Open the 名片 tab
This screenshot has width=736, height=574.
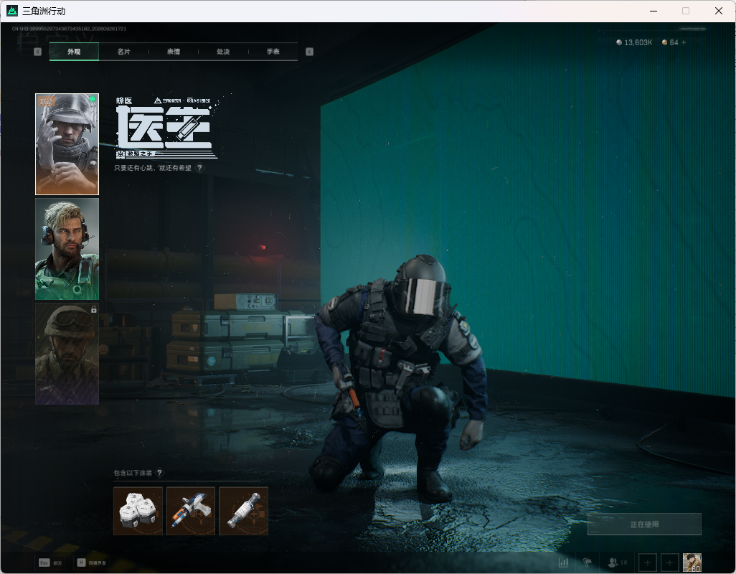click(x=123, y=52)
